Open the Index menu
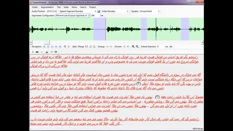The width and height of the screenshot is (233, 131). coord(66,7)
